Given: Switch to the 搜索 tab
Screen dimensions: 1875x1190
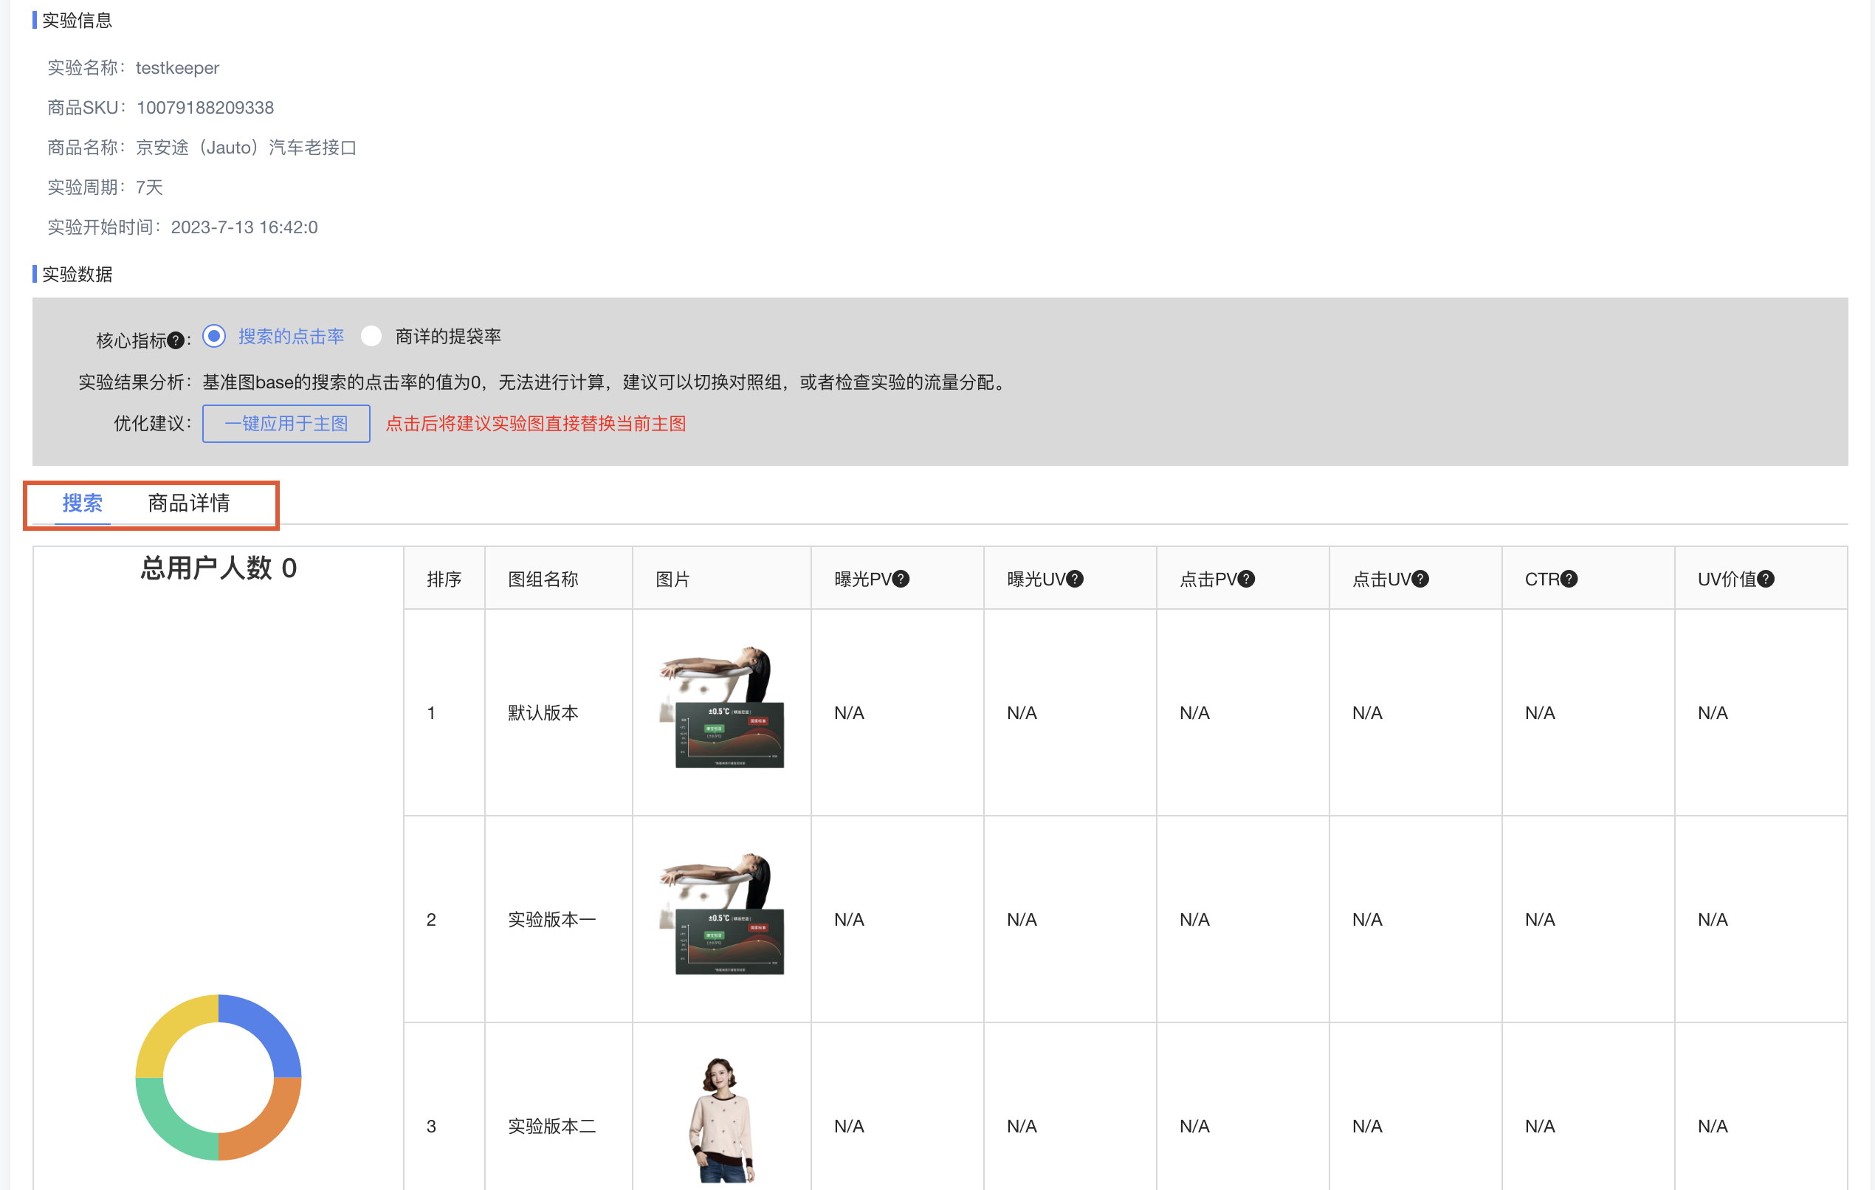Looking at the screenshot, I should coord(82,503).
